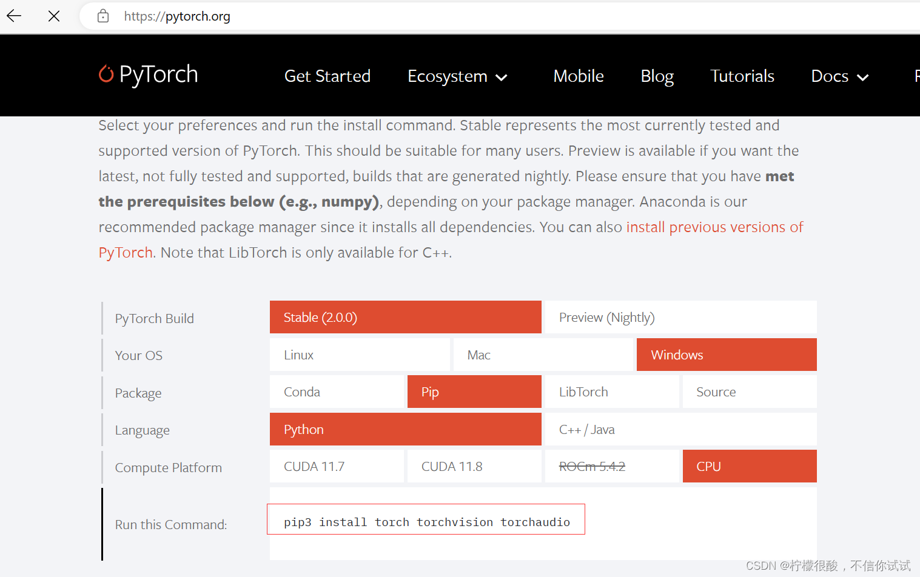Screen dimensions: 920x577
Task: Choose Linux as your OS
Action: tap(360, 355)
